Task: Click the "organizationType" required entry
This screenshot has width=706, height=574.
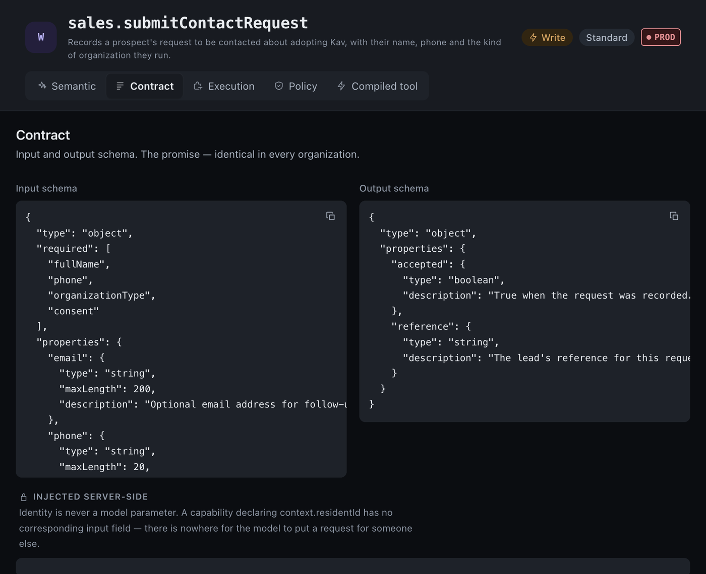Action: tap(101, 296)
